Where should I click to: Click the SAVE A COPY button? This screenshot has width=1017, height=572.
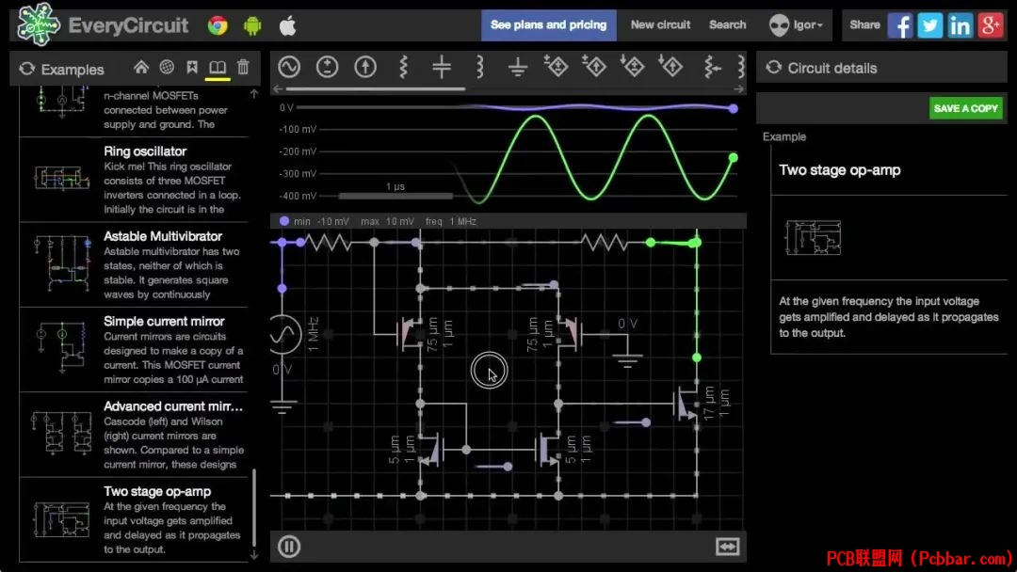coord(966,108)
